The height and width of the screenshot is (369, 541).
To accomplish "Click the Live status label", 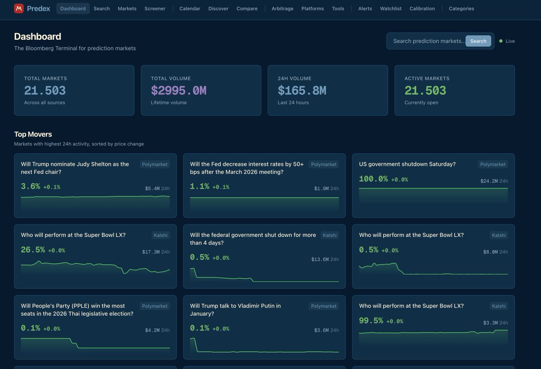I will [x=510, y=41].
